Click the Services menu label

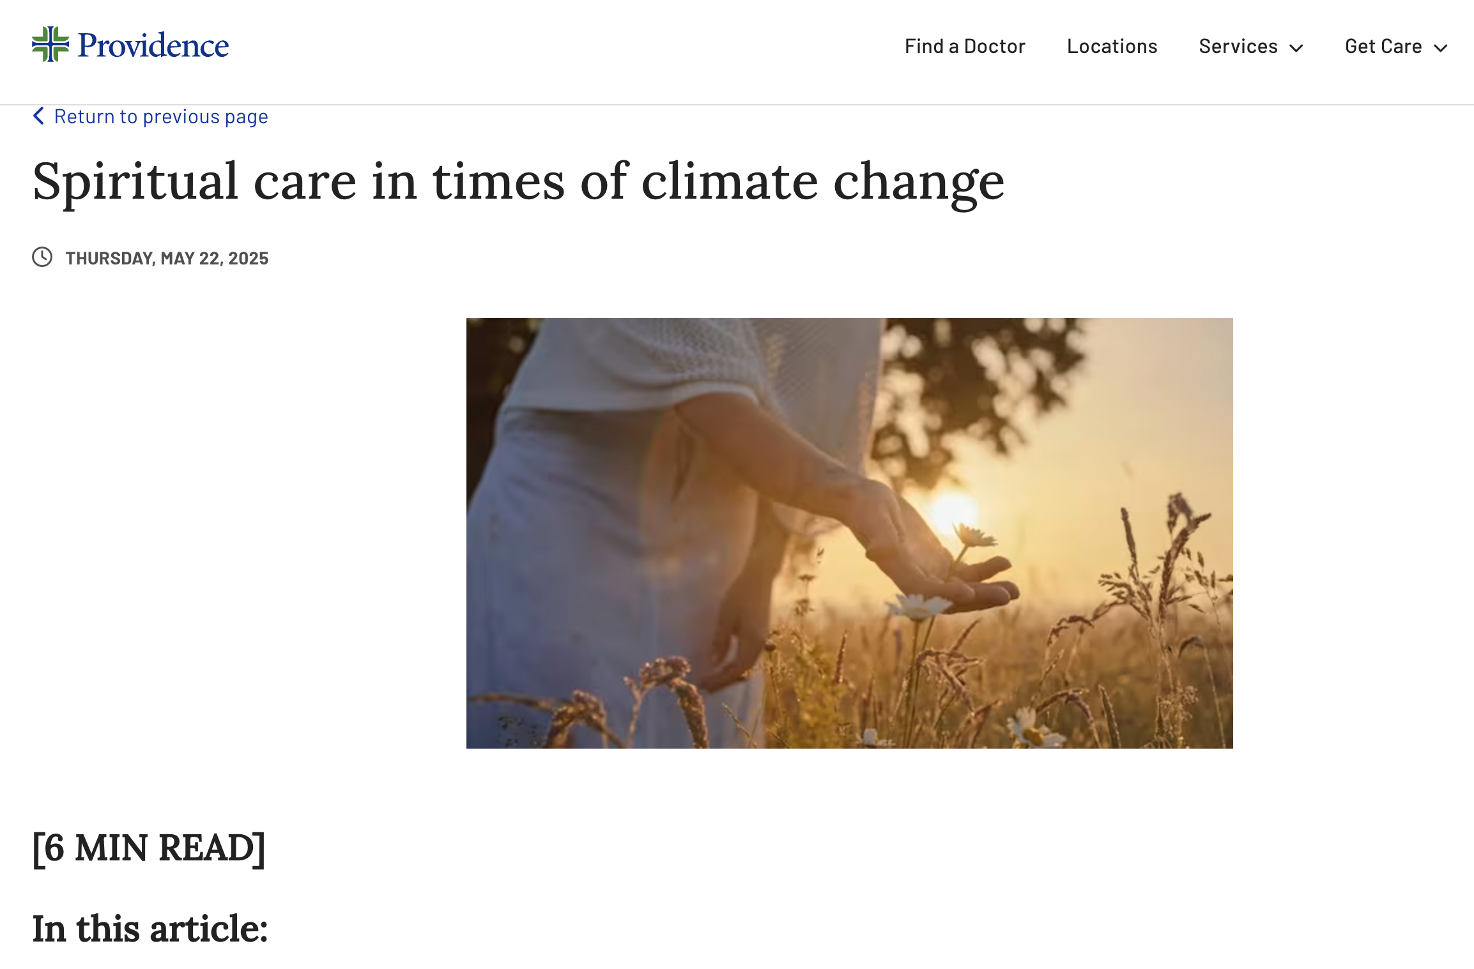pos(1238,47)
